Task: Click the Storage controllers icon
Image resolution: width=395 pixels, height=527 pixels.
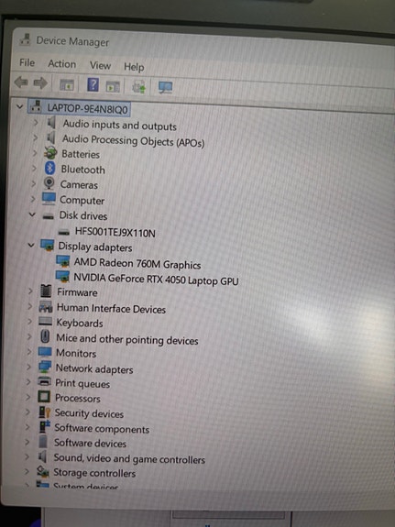Action: pyautogui.click(x=43, y=471)
